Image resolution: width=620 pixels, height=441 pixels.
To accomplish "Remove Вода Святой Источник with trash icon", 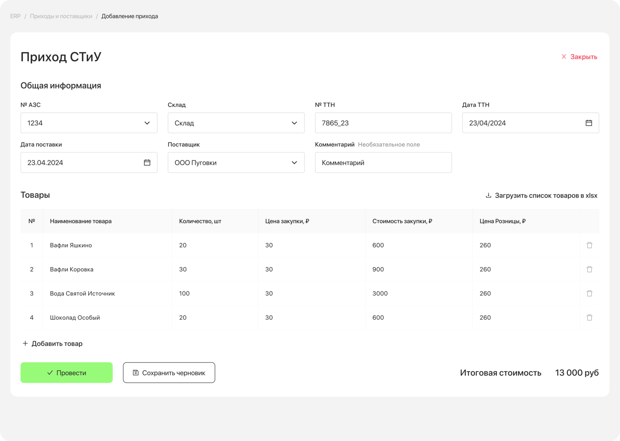I will click(589, 293).
